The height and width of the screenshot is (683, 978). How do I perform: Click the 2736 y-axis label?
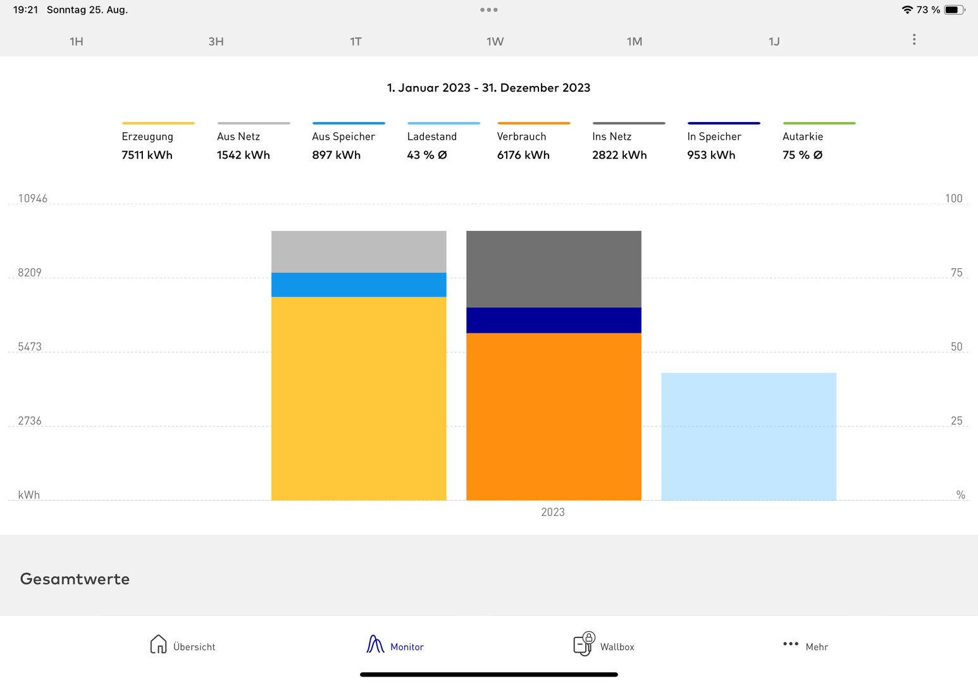point(30,421)
